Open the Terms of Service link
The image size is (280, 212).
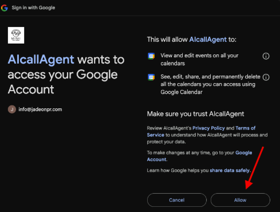point(201,131)
